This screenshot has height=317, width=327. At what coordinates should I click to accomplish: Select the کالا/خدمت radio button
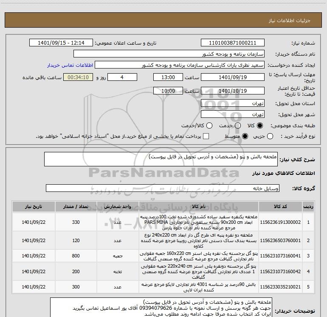(209, 126)
